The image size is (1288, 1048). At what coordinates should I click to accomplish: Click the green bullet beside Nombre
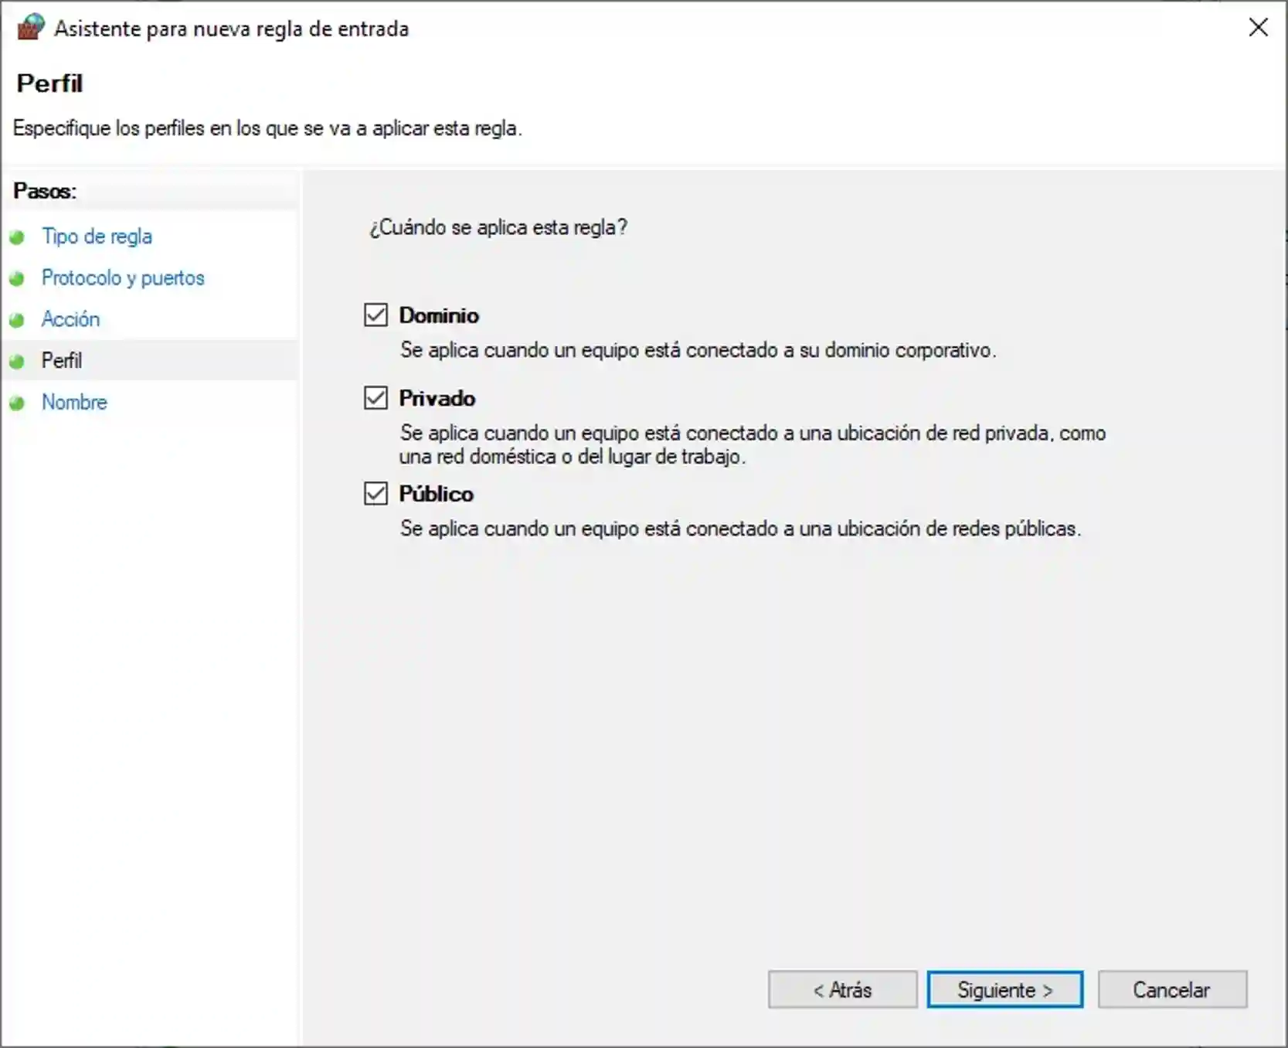tap(17, 403)
